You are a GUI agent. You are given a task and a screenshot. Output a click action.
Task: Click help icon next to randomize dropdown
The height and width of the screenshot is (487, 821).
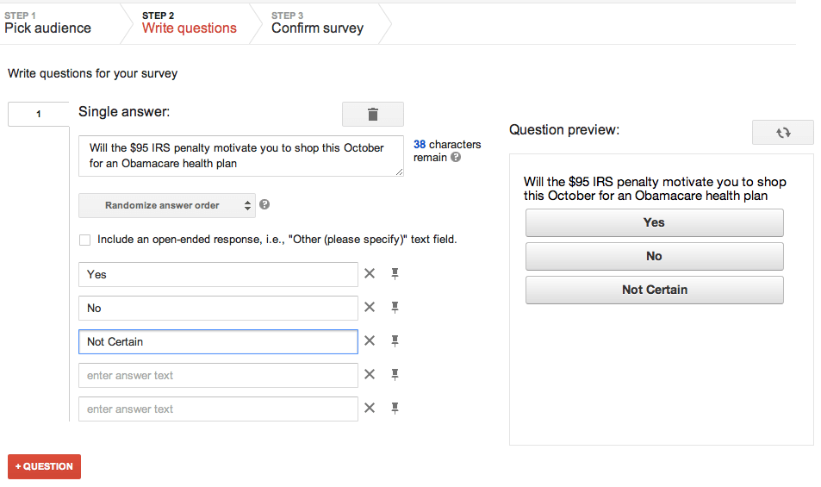[x=264, y=205]
